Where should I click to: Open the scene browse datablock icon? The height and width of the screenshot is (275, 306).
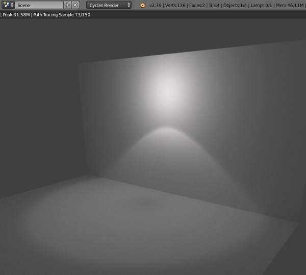pyautogui.click(x=8, y=5)
